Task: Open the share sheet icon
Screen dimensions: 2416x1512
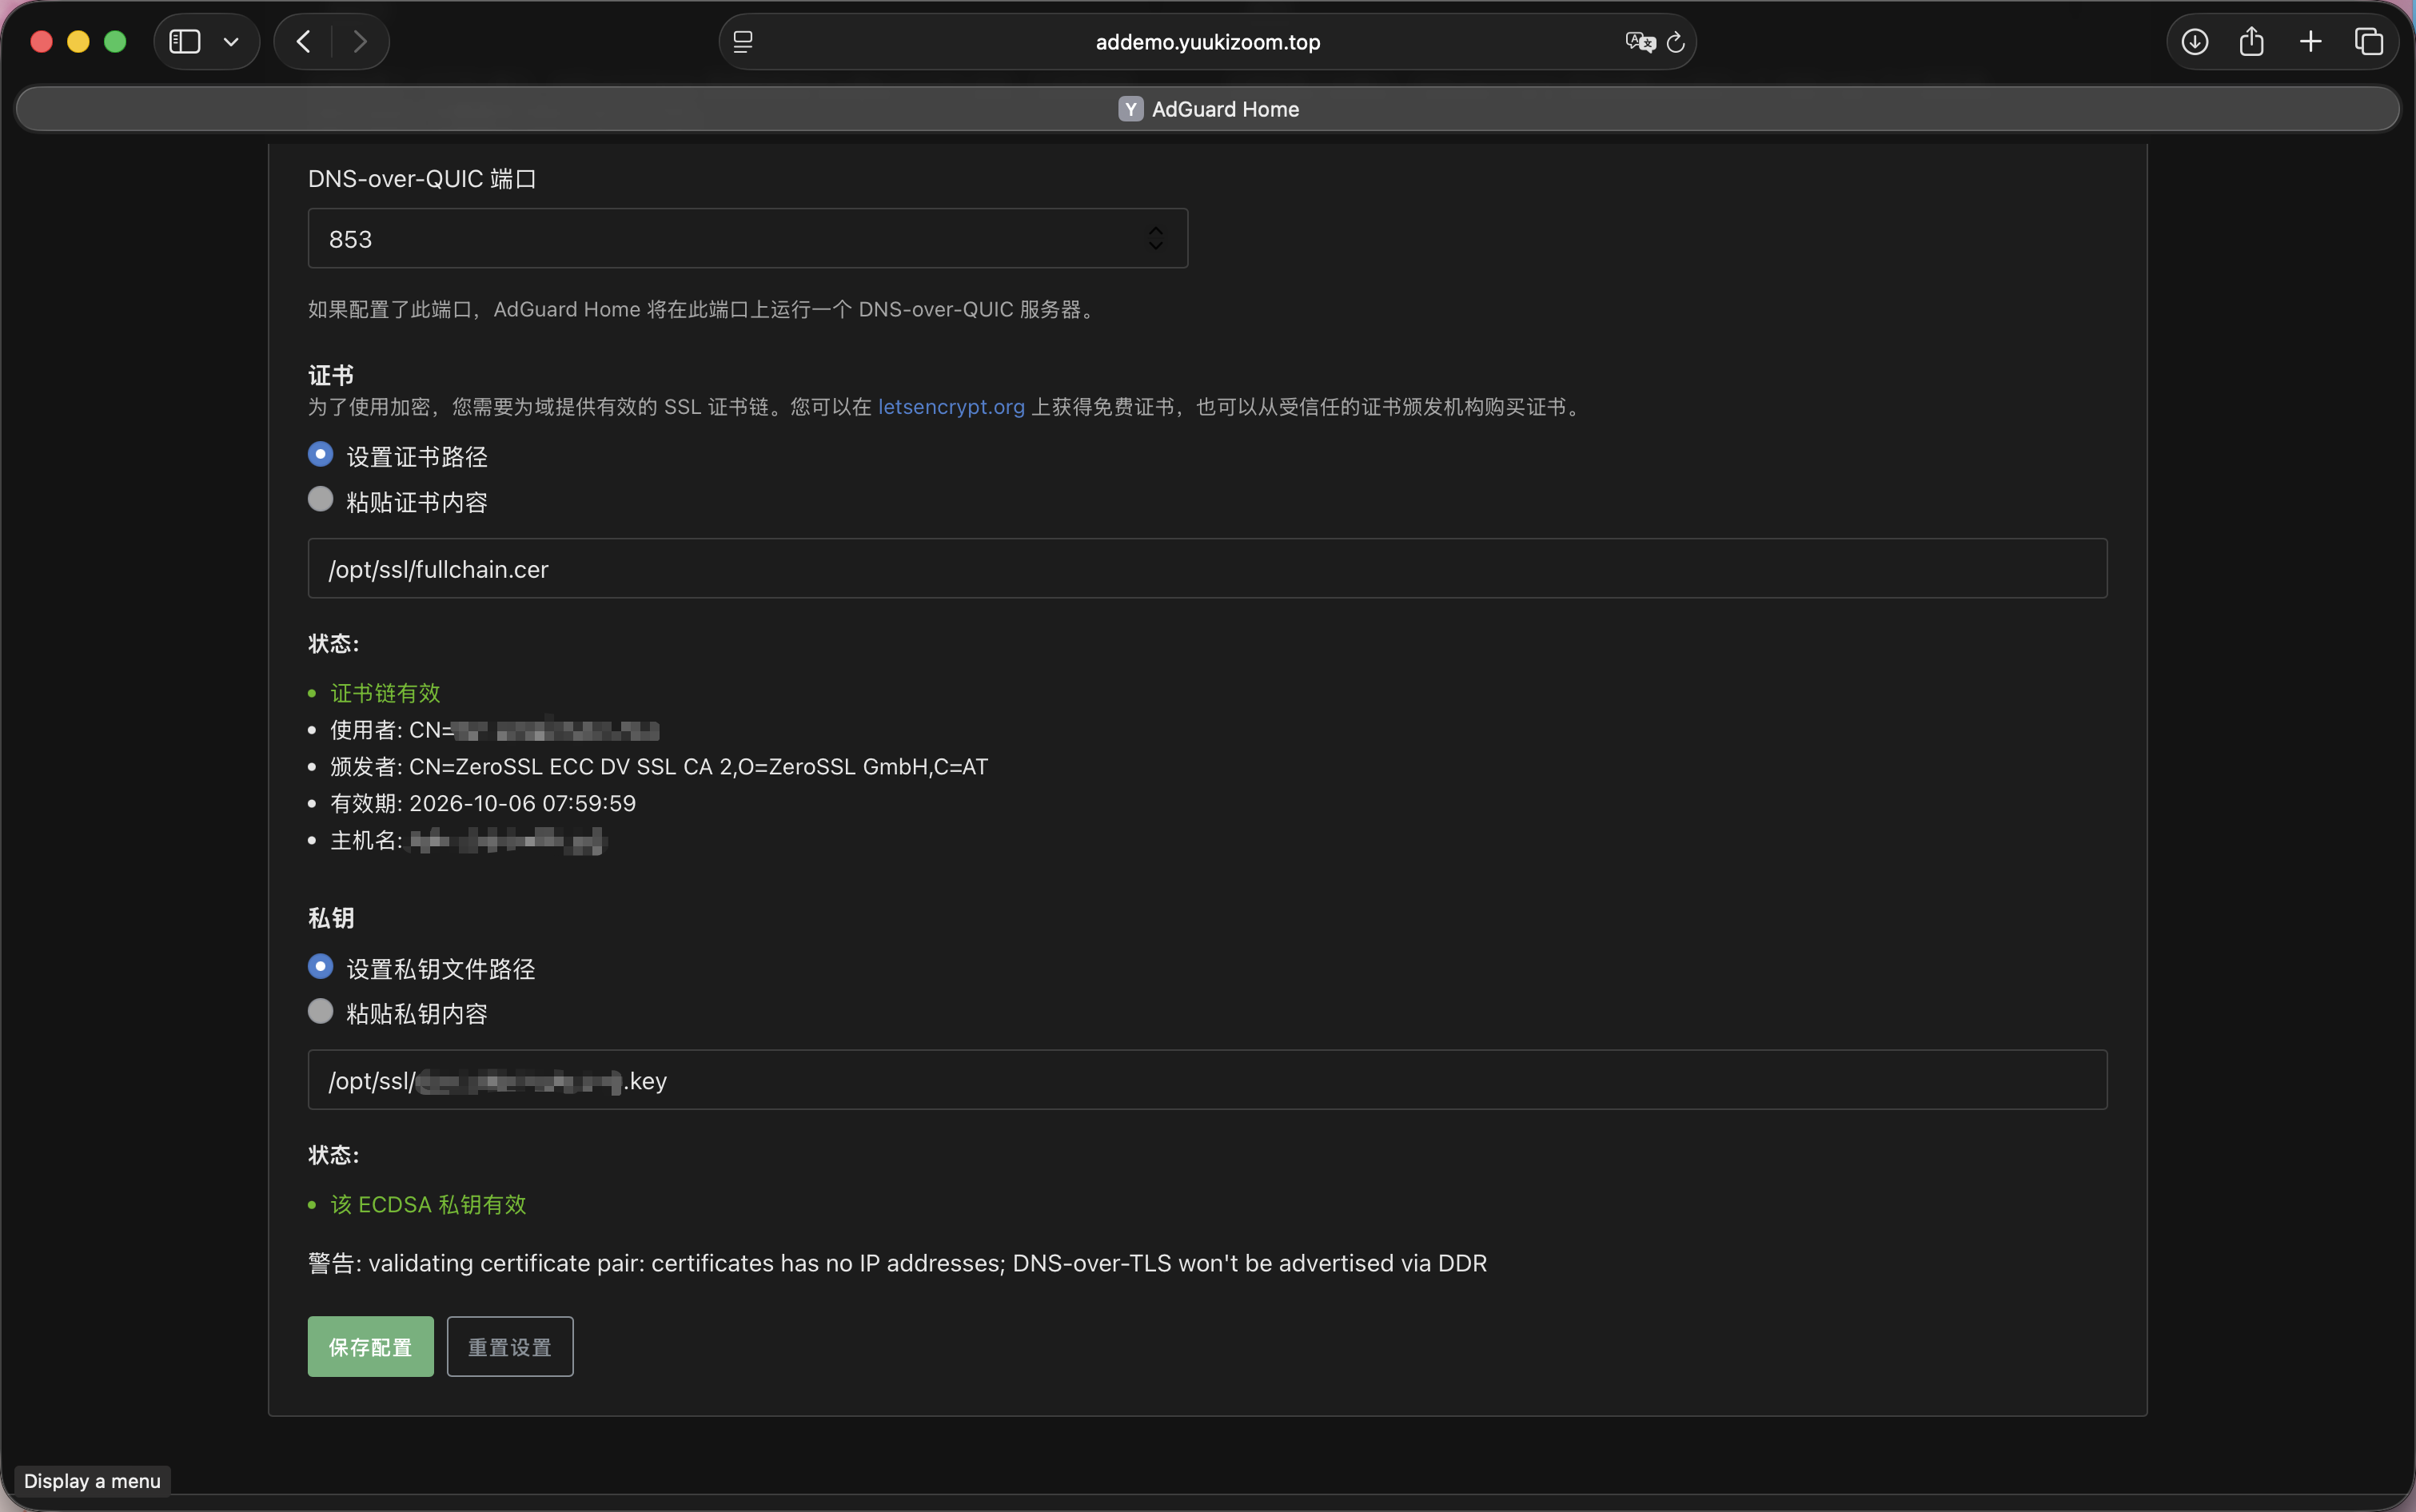Action: click(x=2252, y=41)
